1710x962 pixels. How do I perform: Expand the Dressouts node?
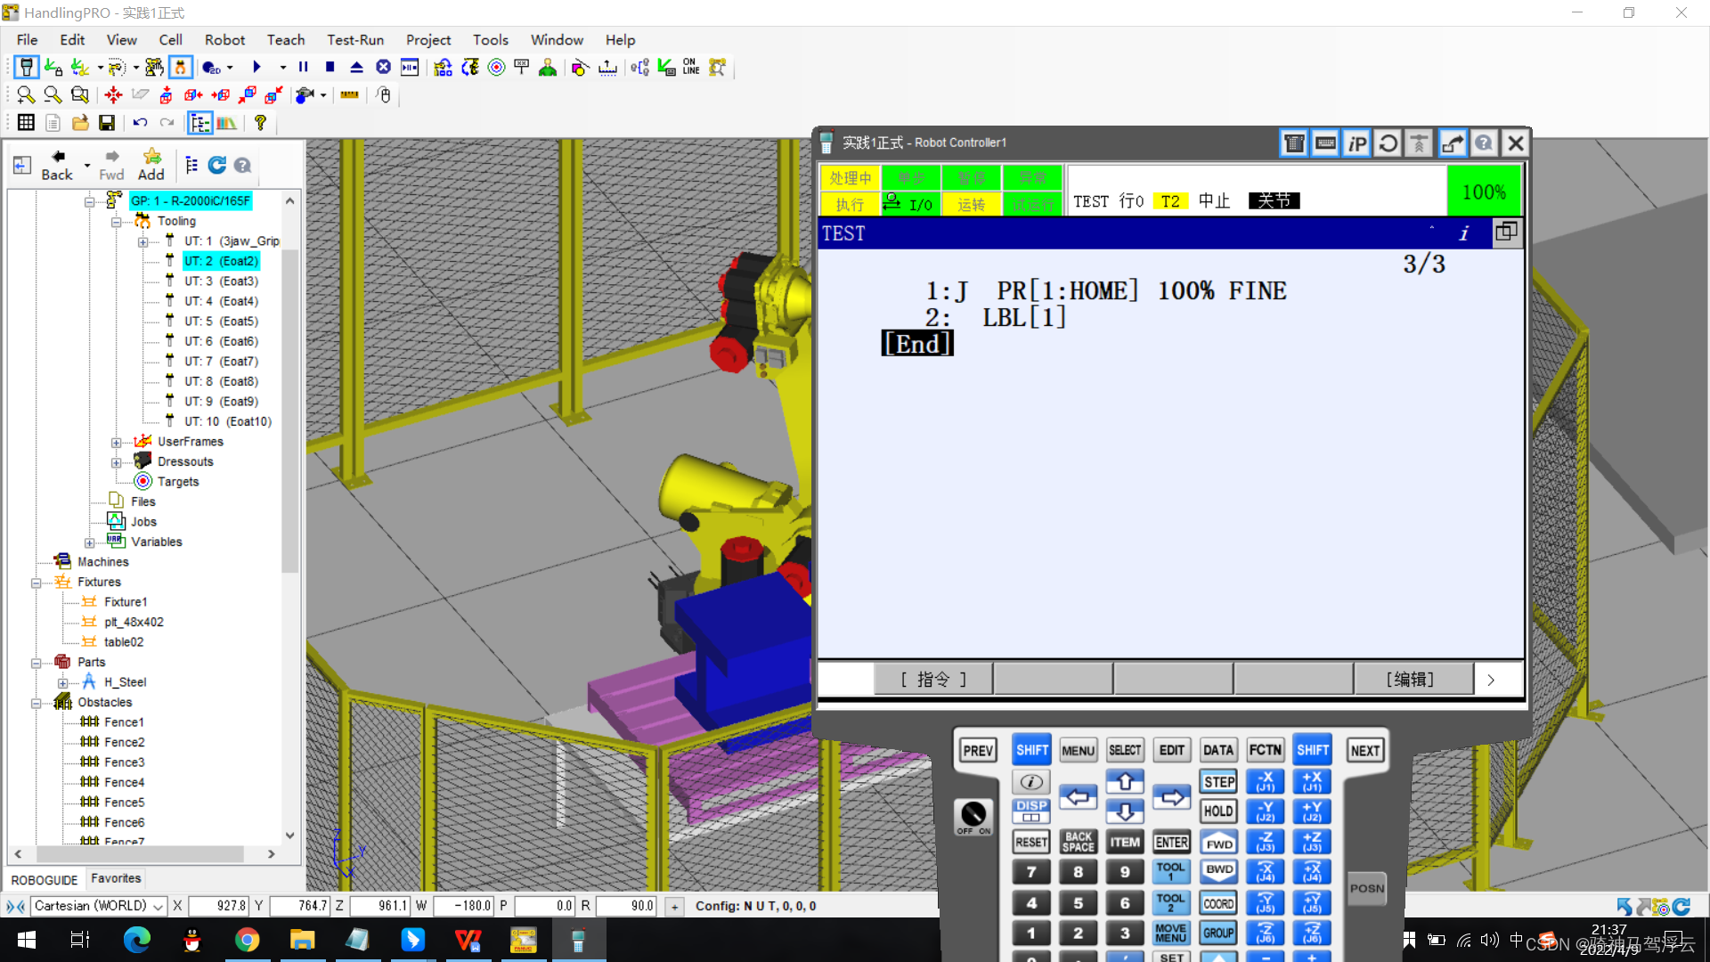tap(116, 462)
